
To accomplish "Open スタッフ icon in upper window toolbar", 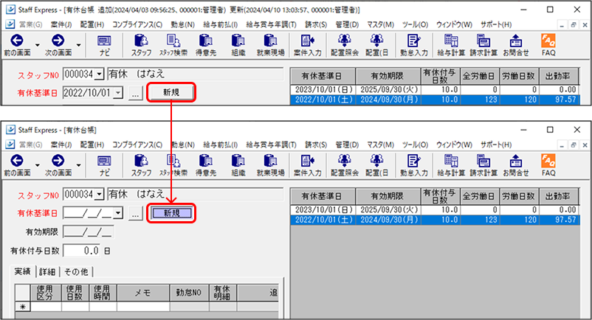I will [141, 45].
